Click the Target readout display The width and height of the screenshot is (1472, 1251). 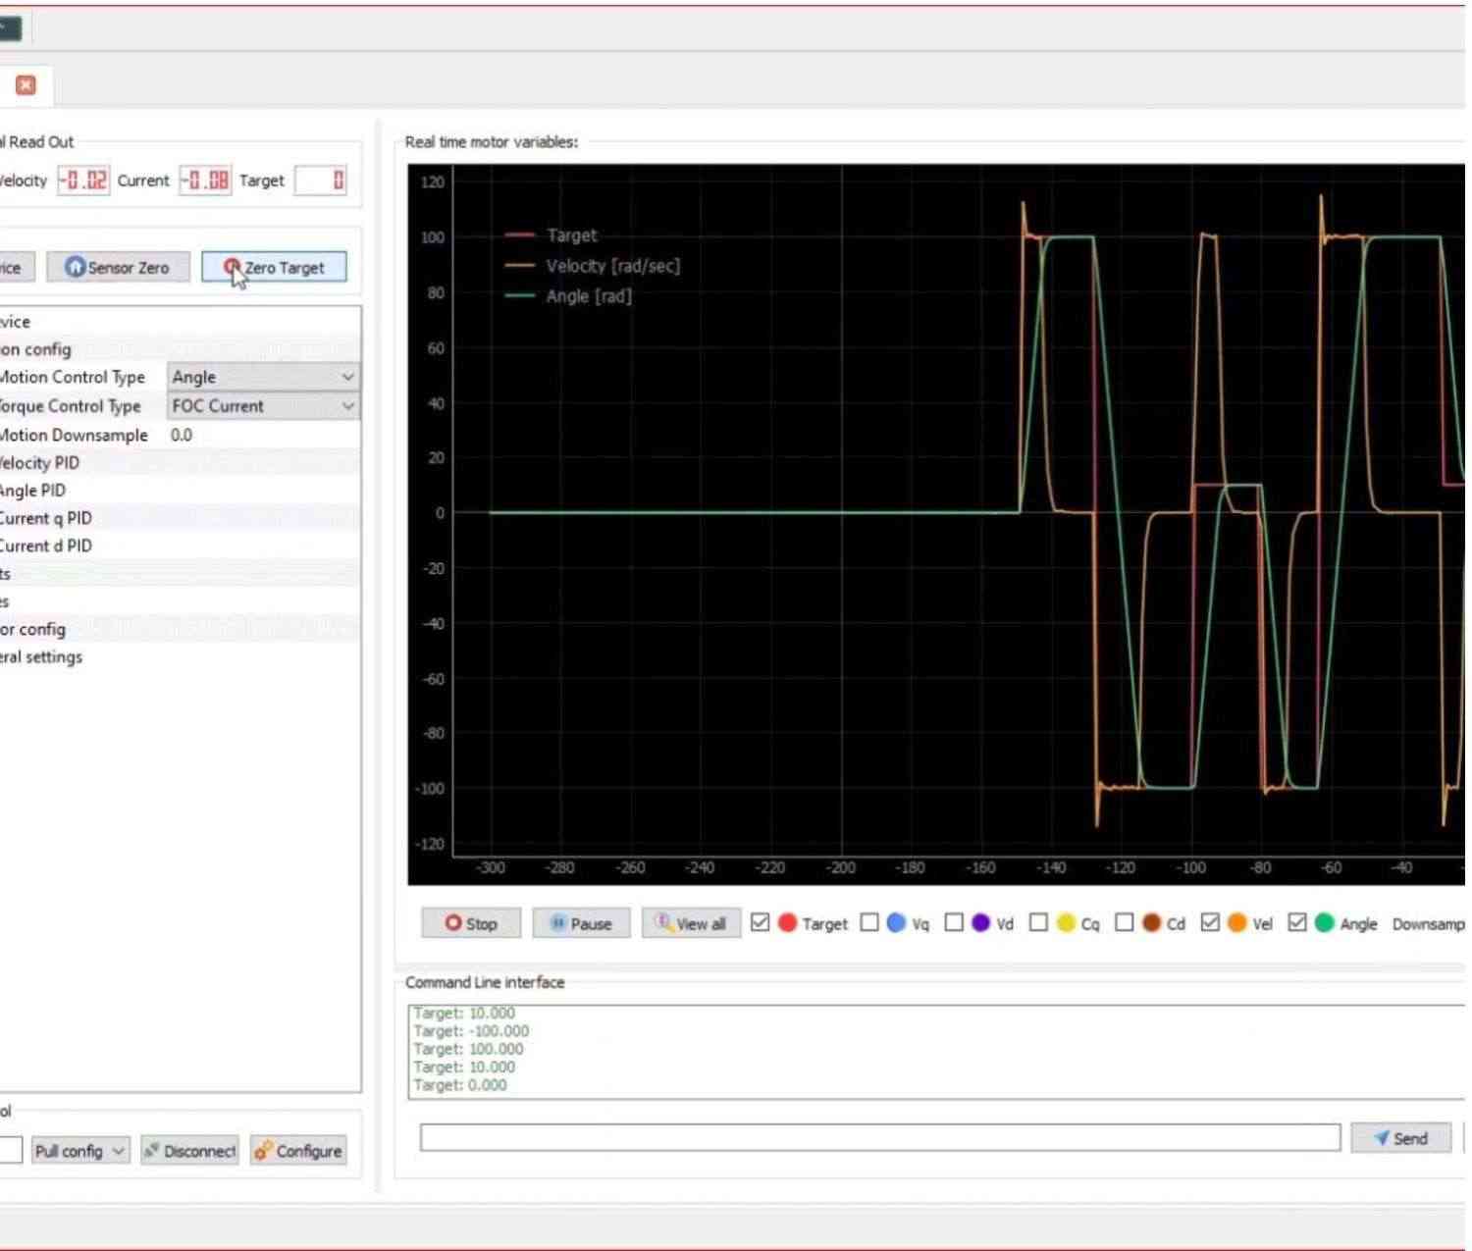click(321, 181)
